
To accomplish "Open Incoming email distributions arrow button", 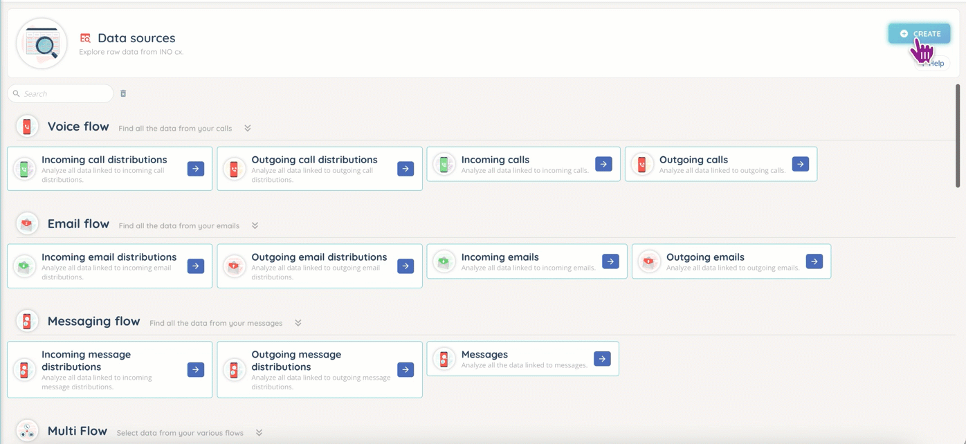I will point(196,266).
